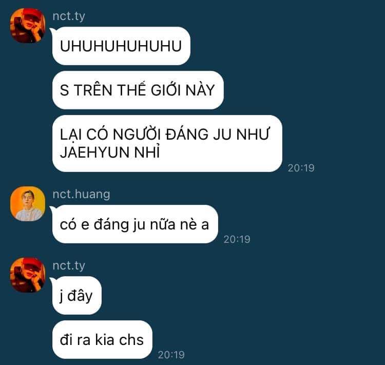Click the 20:19 timestamp beside nct.huang's message
Image resolution: width=385 pixels, height=365 pixels.
[237, 240]
